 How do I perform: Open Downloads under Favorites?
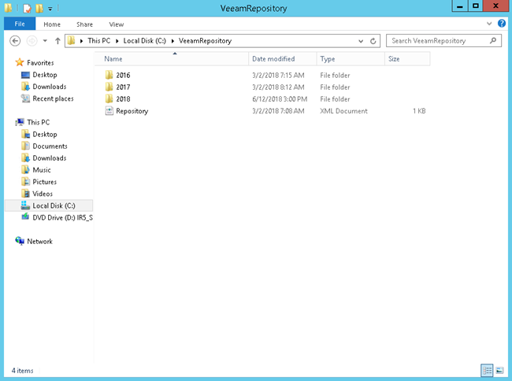[x=50, y=87]
